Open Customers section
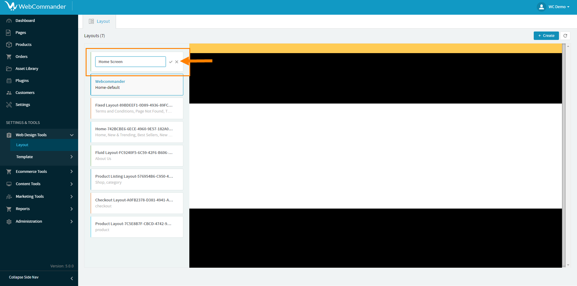The image size is (577, 286). pos(25,93)
